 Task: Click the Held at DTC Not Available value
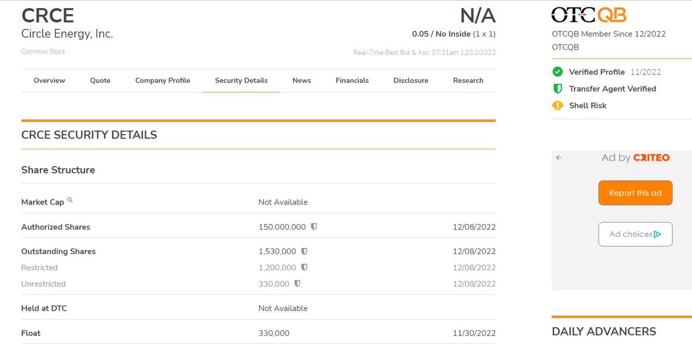(283, 308)
